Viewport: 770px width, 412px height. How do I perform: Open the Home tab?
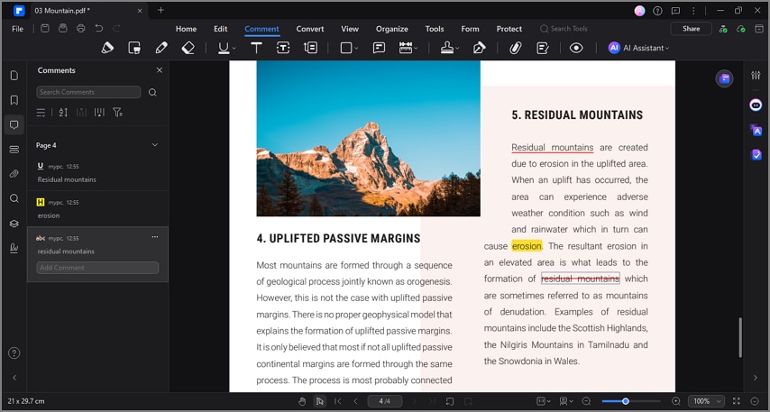pyautogui.click(x=186, y=29)
